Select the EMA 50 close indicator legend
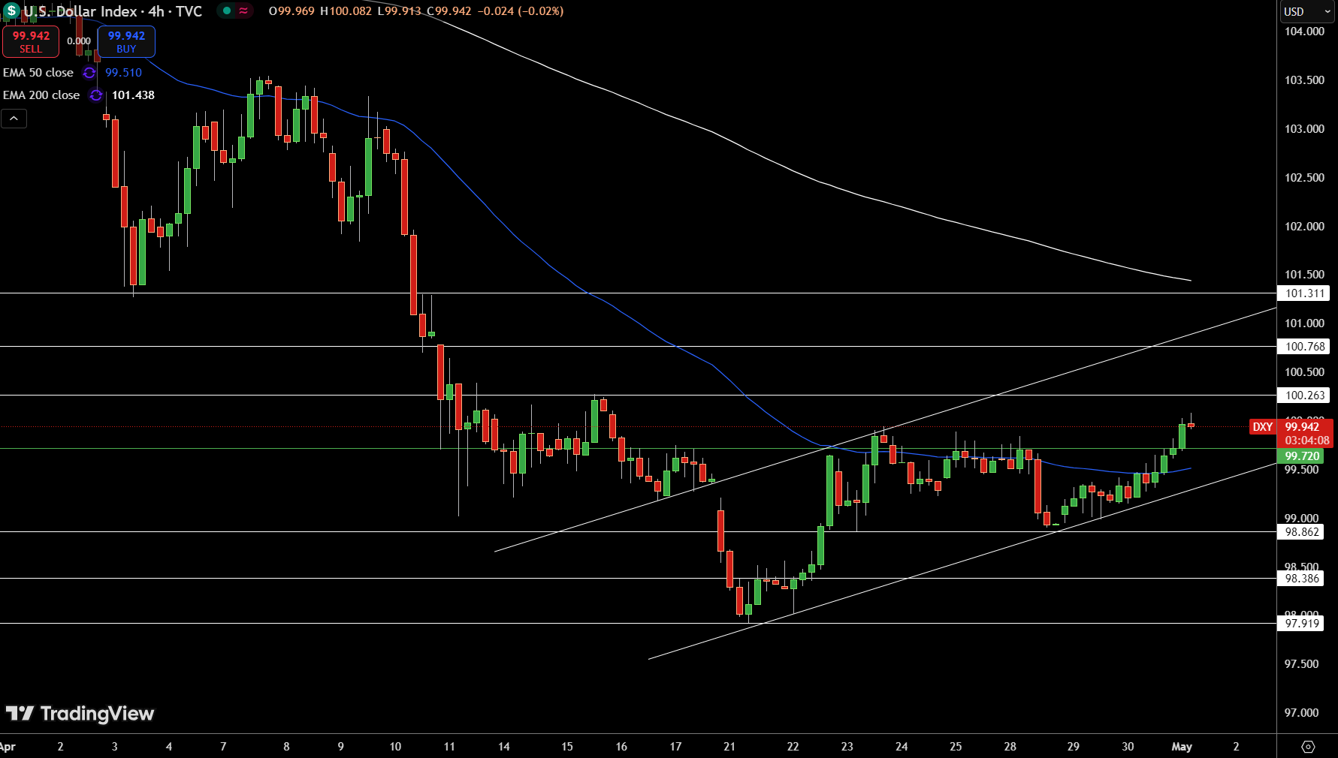The image size is (1338, 758). pyautogui.click(x=38, y=73)
